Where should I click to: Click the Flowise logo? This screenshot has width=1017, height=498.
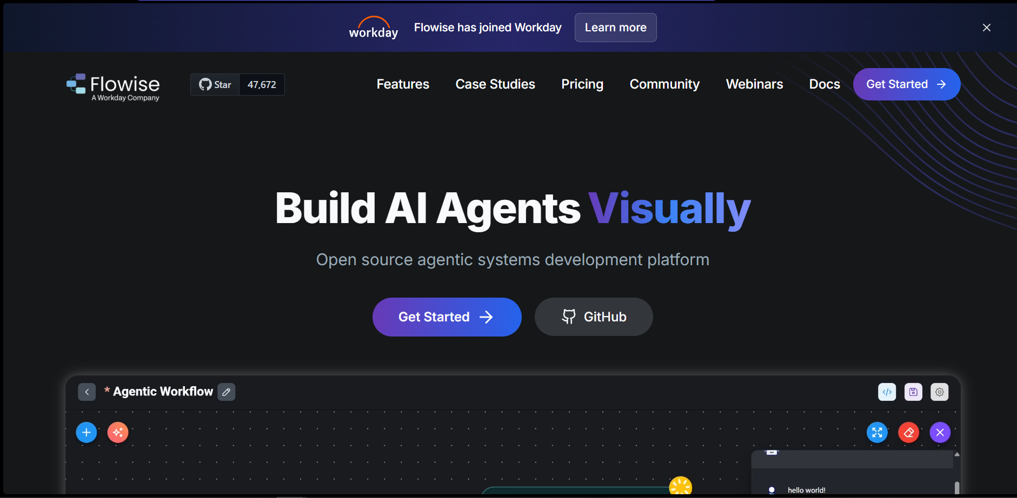(114, 86)
